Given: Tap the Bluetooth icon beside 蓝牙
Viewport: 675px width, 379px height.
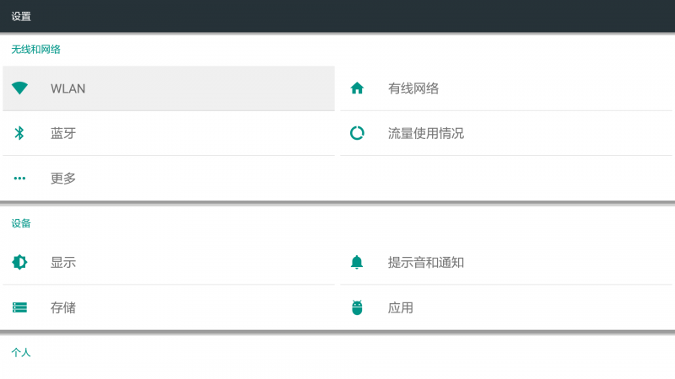Looking at the screenshot, I should pos(19,133).
